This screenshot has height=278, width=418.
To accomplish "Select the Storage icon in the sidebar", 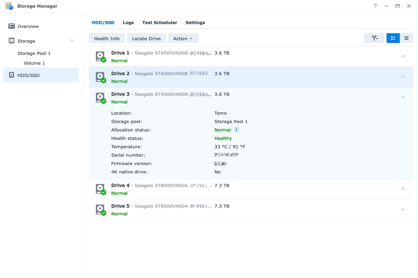I will (x=11, y=41).
